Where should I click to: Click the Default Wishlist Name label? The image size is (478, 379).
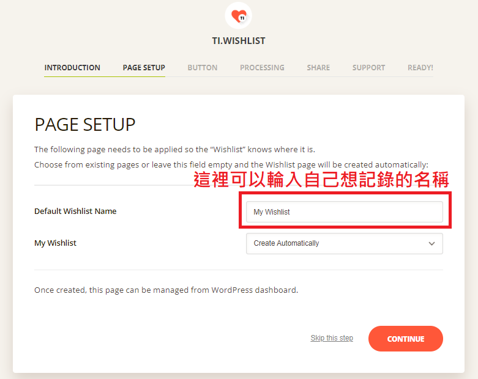(x=75, y=212)
